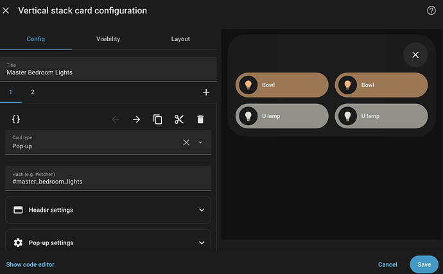Switch to the Layout tab
Screen dimensions: 443x274
[180, 39]
